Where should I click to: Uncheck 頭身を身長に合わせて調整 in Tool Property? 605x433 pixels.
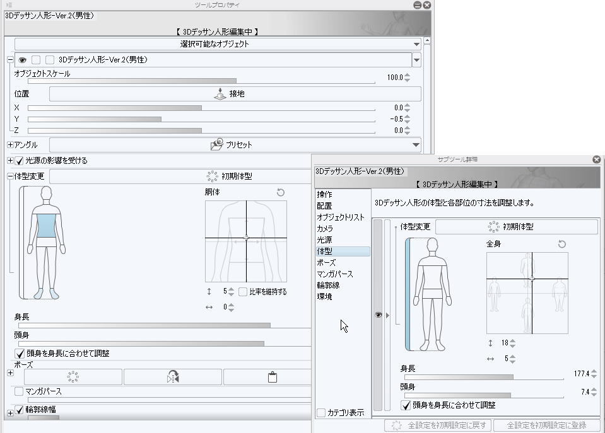[x=20, y=353]
